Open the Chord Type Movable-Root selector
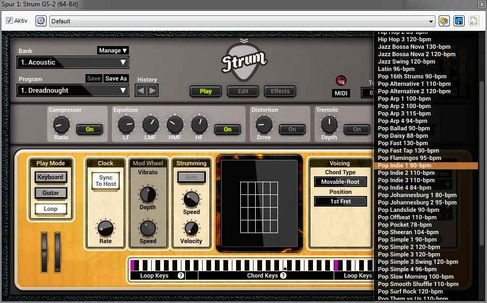The height and width of the screenshot is (303, 487). pyautogui.click(x=341, y=182)
